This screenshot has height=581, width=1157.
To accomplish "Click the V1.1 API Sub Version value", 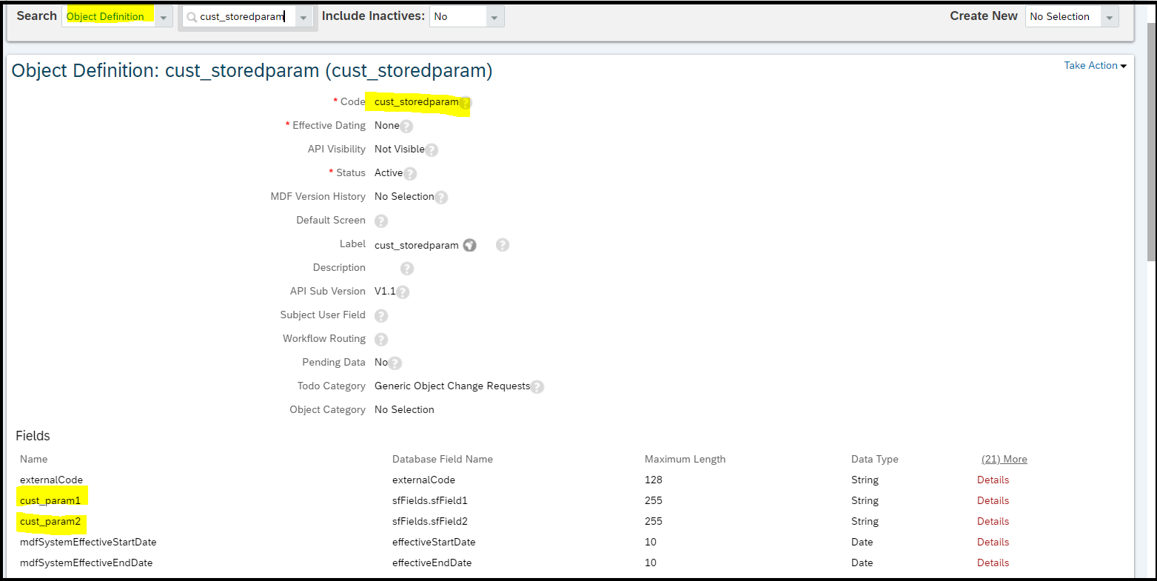I will tap(385, 291).
